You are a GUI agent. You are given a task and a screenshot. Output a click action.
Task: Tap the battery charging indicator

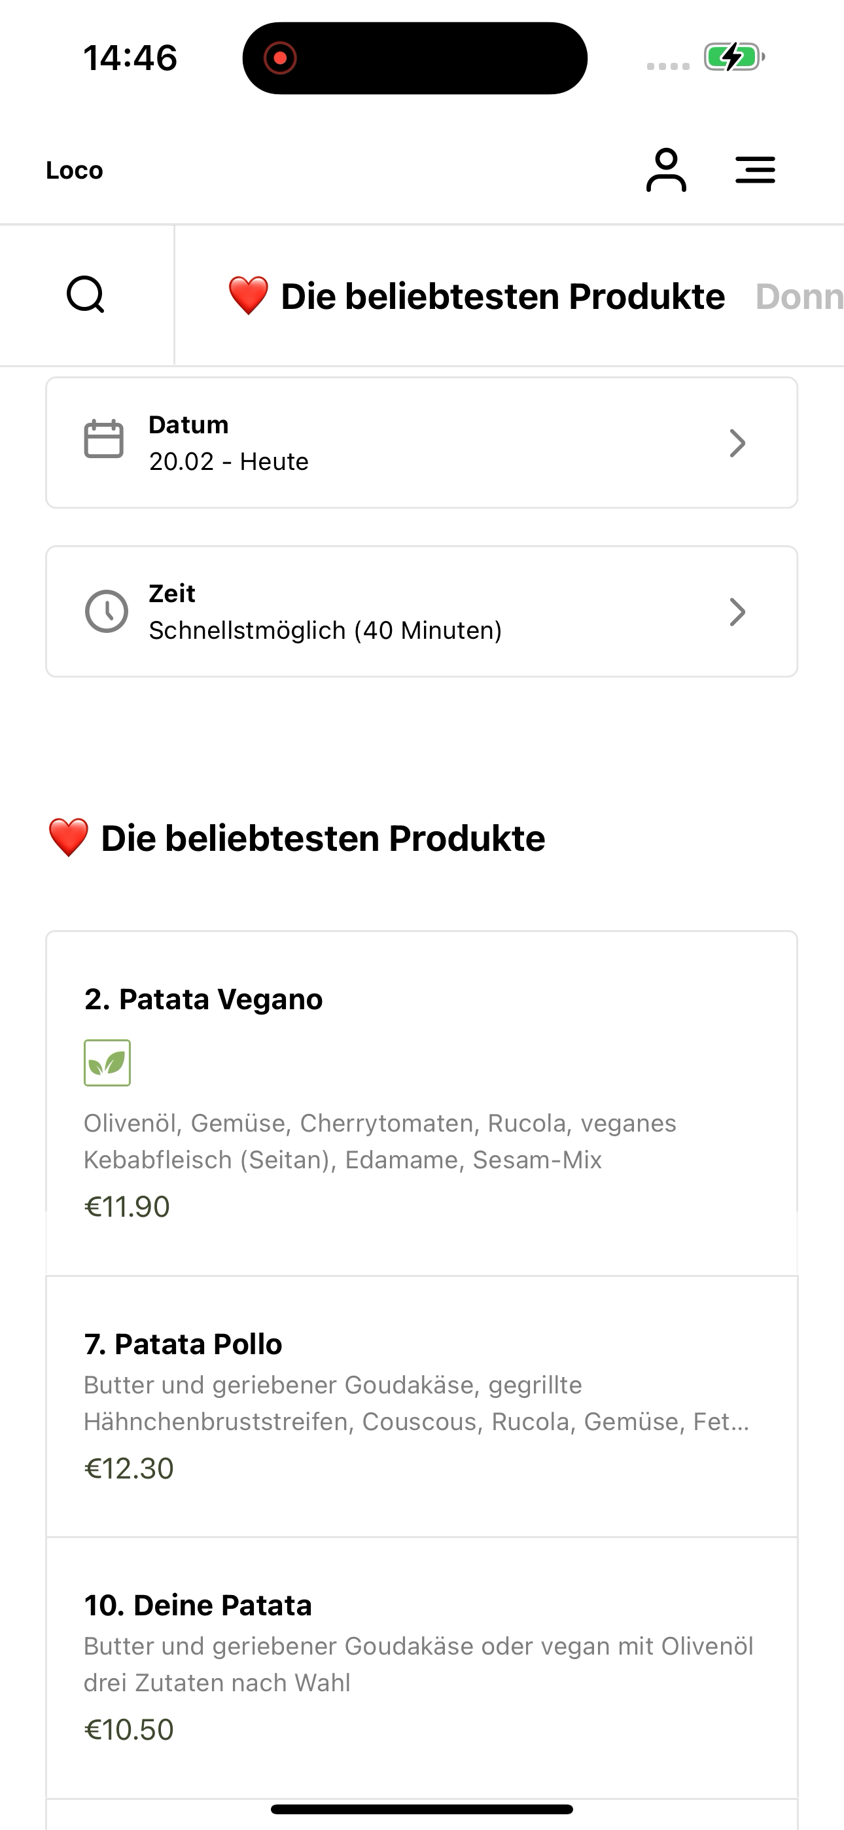[x=734, y=57]
